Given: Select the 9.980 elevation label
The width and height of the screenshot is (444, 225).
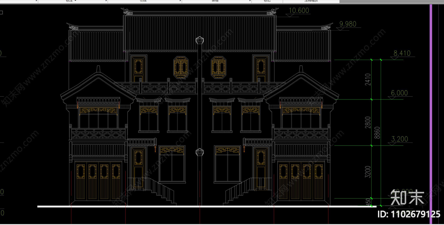Looking at the screenshot, I should click(348, 24).
